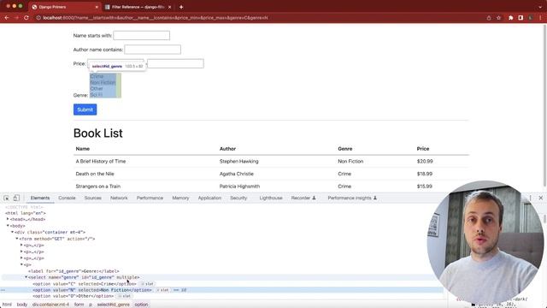Click 'div.container.mt-4' in the breadcrumb
547x308 pixels.
pyautogui.click(x=51, y=305)
